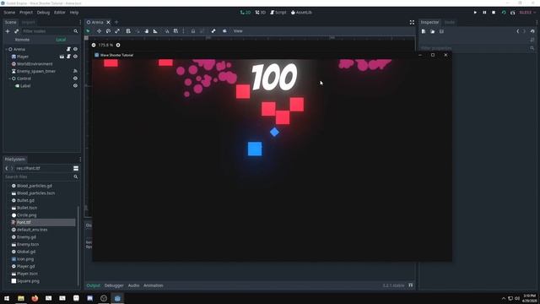The width and height of the screenshot is (540, 304).
Task: Open the Debugger bottom panel
Action: (114, 285)
